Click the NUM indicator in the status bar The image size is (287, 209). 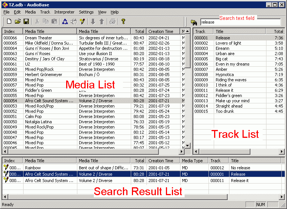pyautogui.click(x=260, y=205)
